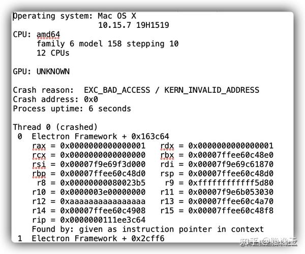Screen dimensions: 305x254
Task: Click the 'GPU: UNKNOWN' line
Action: (41, 71)
